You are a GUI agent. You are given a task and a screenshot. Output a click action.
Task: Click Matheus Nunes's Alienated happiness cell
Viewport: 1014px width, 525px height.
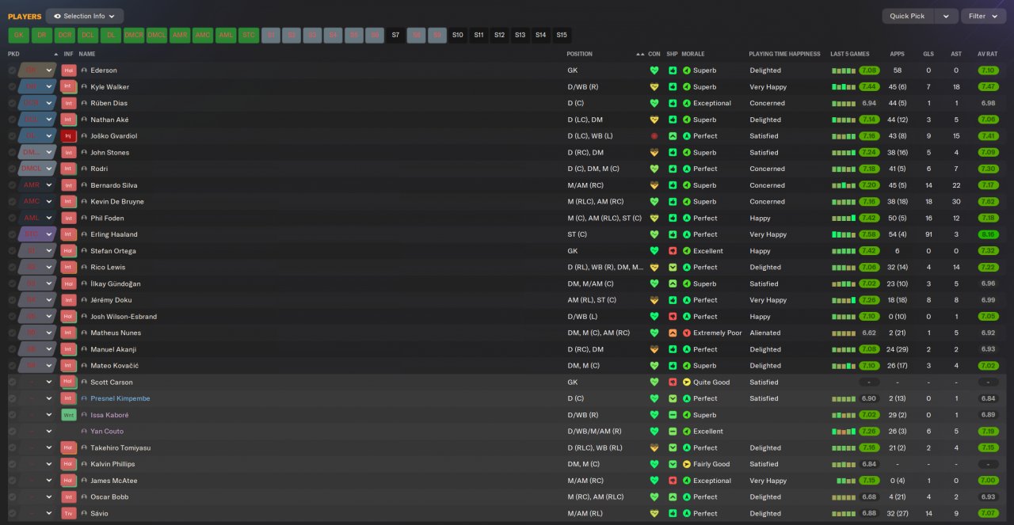click(765, 333)
